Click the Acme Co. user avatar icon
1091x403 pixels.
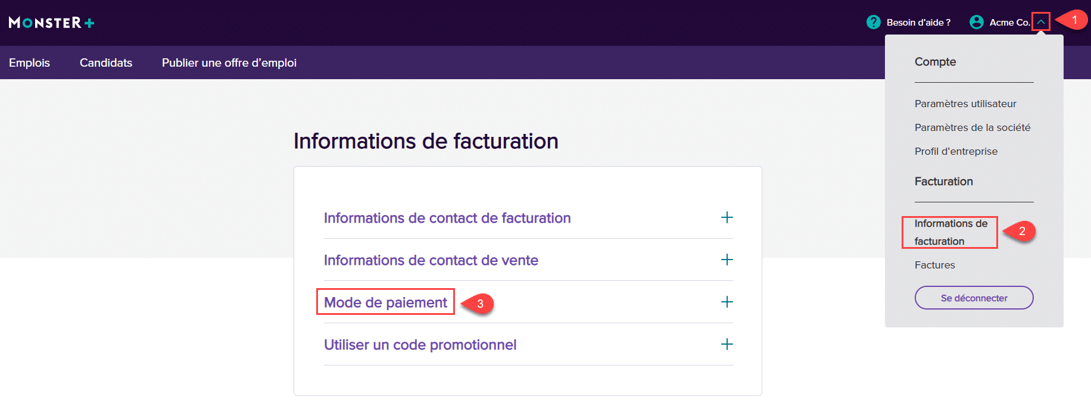coord(976,22)
